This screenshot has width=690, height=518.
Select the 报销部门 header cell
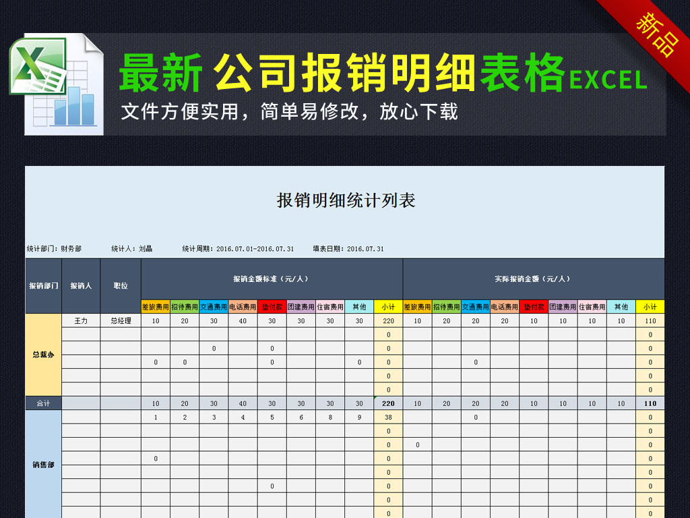[x=43, y=285]
